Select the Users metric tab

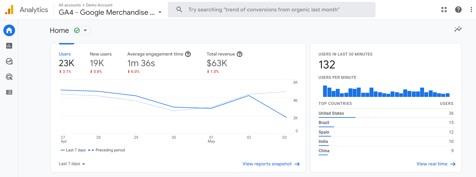[x=65, y=54]
